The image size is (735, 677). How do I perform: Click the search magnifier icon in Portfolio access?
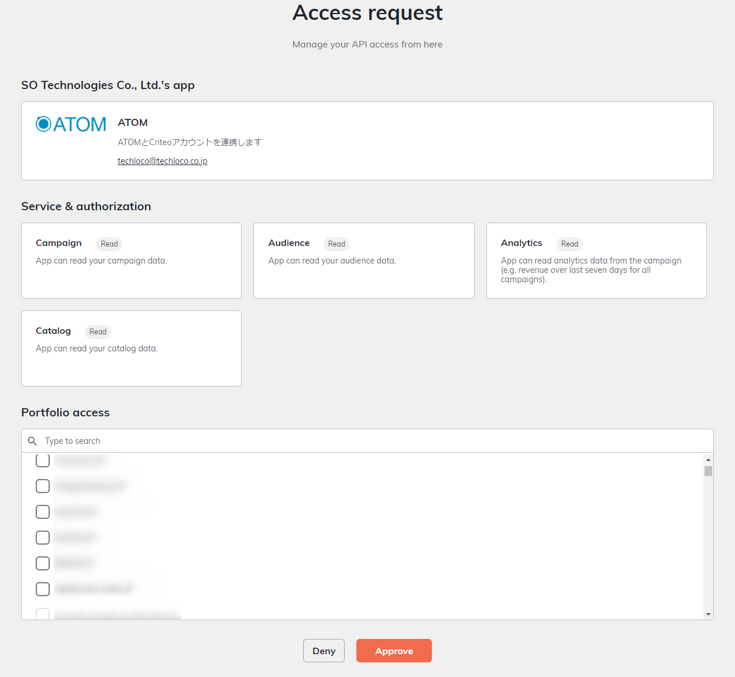coord(33,441)
